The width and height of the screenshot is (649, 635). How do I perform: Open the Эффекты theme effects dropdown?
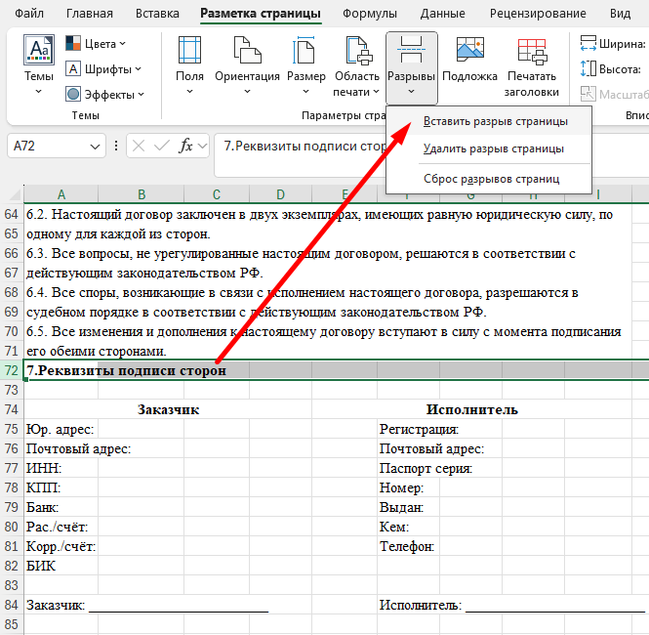pos(105,95)
